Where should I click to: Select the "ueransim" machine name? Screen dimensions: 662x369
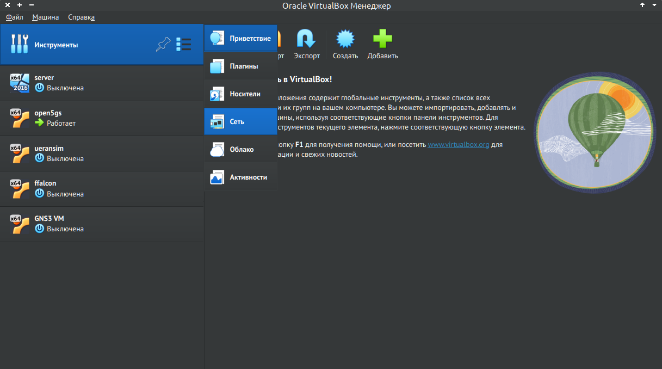[x=49, y=148]
